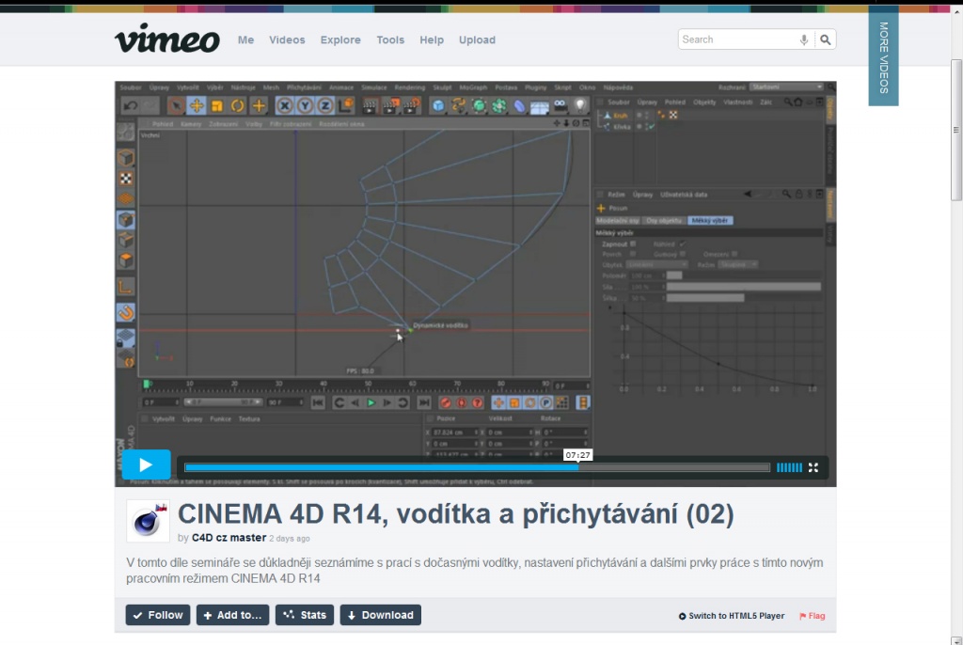Click the Upload link in Vimeo header
Screen dimensions: 963x645
tap(477, 39)
